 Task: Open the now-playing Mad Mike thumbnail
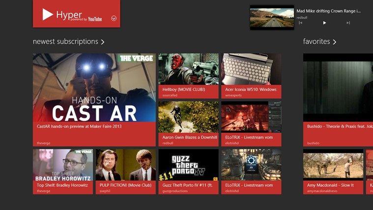(x=272, y=18)
